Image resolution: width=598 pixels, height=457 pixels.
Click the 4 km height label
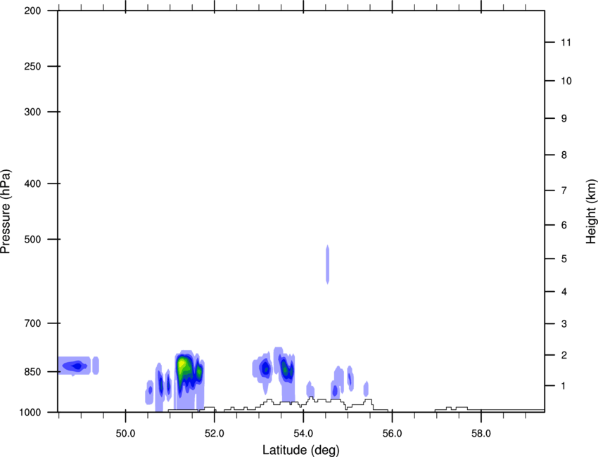(564, 292)
